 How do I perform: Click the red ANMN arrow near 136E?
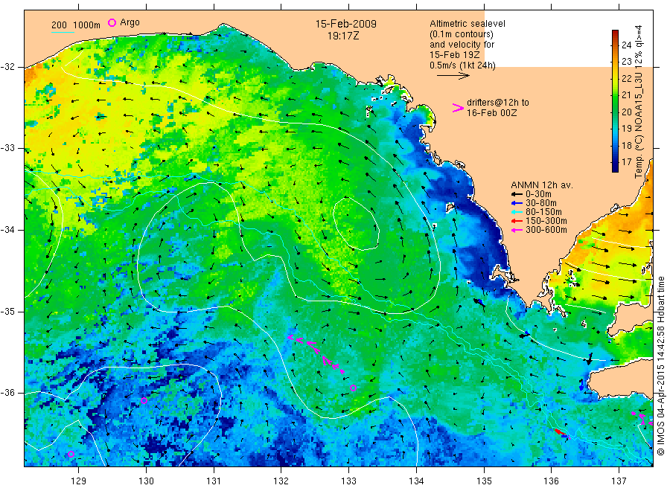(561, 433)
